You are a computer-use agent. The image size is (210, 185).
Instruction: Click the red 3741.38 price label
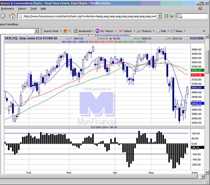(197, 75)
